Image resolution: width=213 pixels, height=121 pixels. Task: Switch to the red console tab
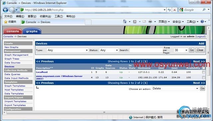pos(13,31)
